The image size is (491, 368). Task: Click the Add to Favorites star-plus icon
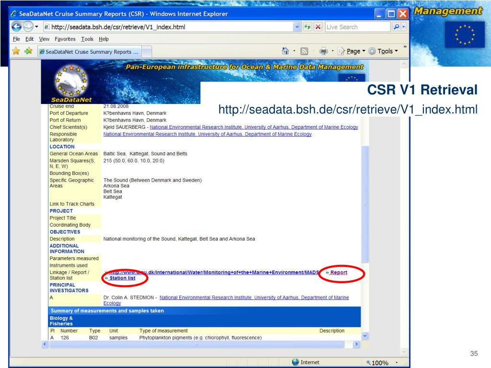28,51
